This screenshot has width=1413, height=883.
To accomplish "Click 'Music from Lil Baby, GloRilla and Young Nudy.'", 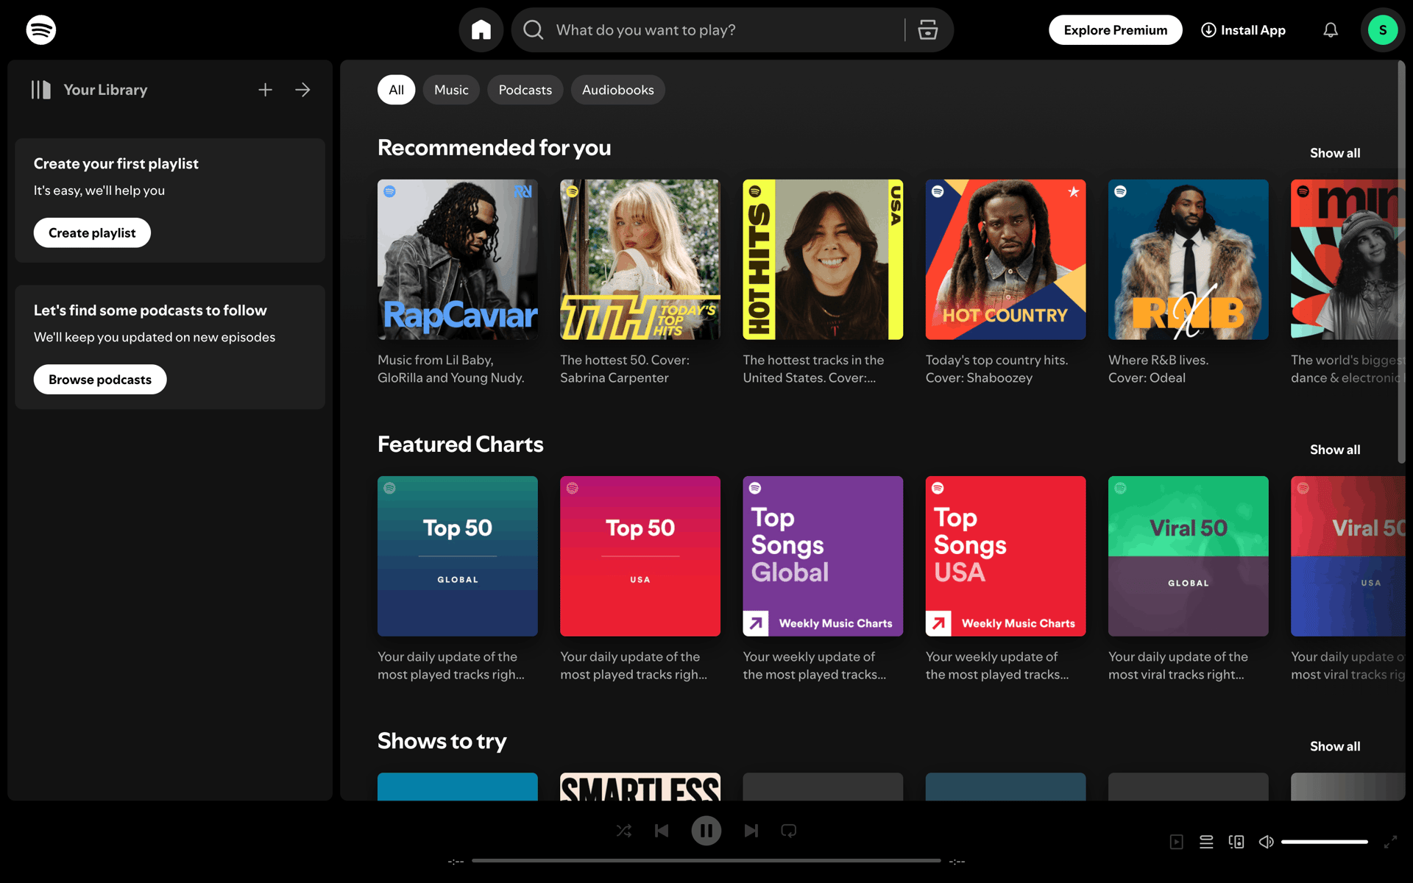I will click(x=451, y=369).
